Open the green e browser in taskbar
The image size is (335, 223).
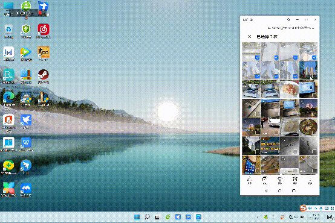pyautogui.click(x=167, y=217)
